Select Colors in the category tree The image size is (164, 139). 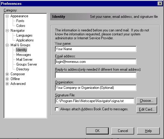pos(21,26)
